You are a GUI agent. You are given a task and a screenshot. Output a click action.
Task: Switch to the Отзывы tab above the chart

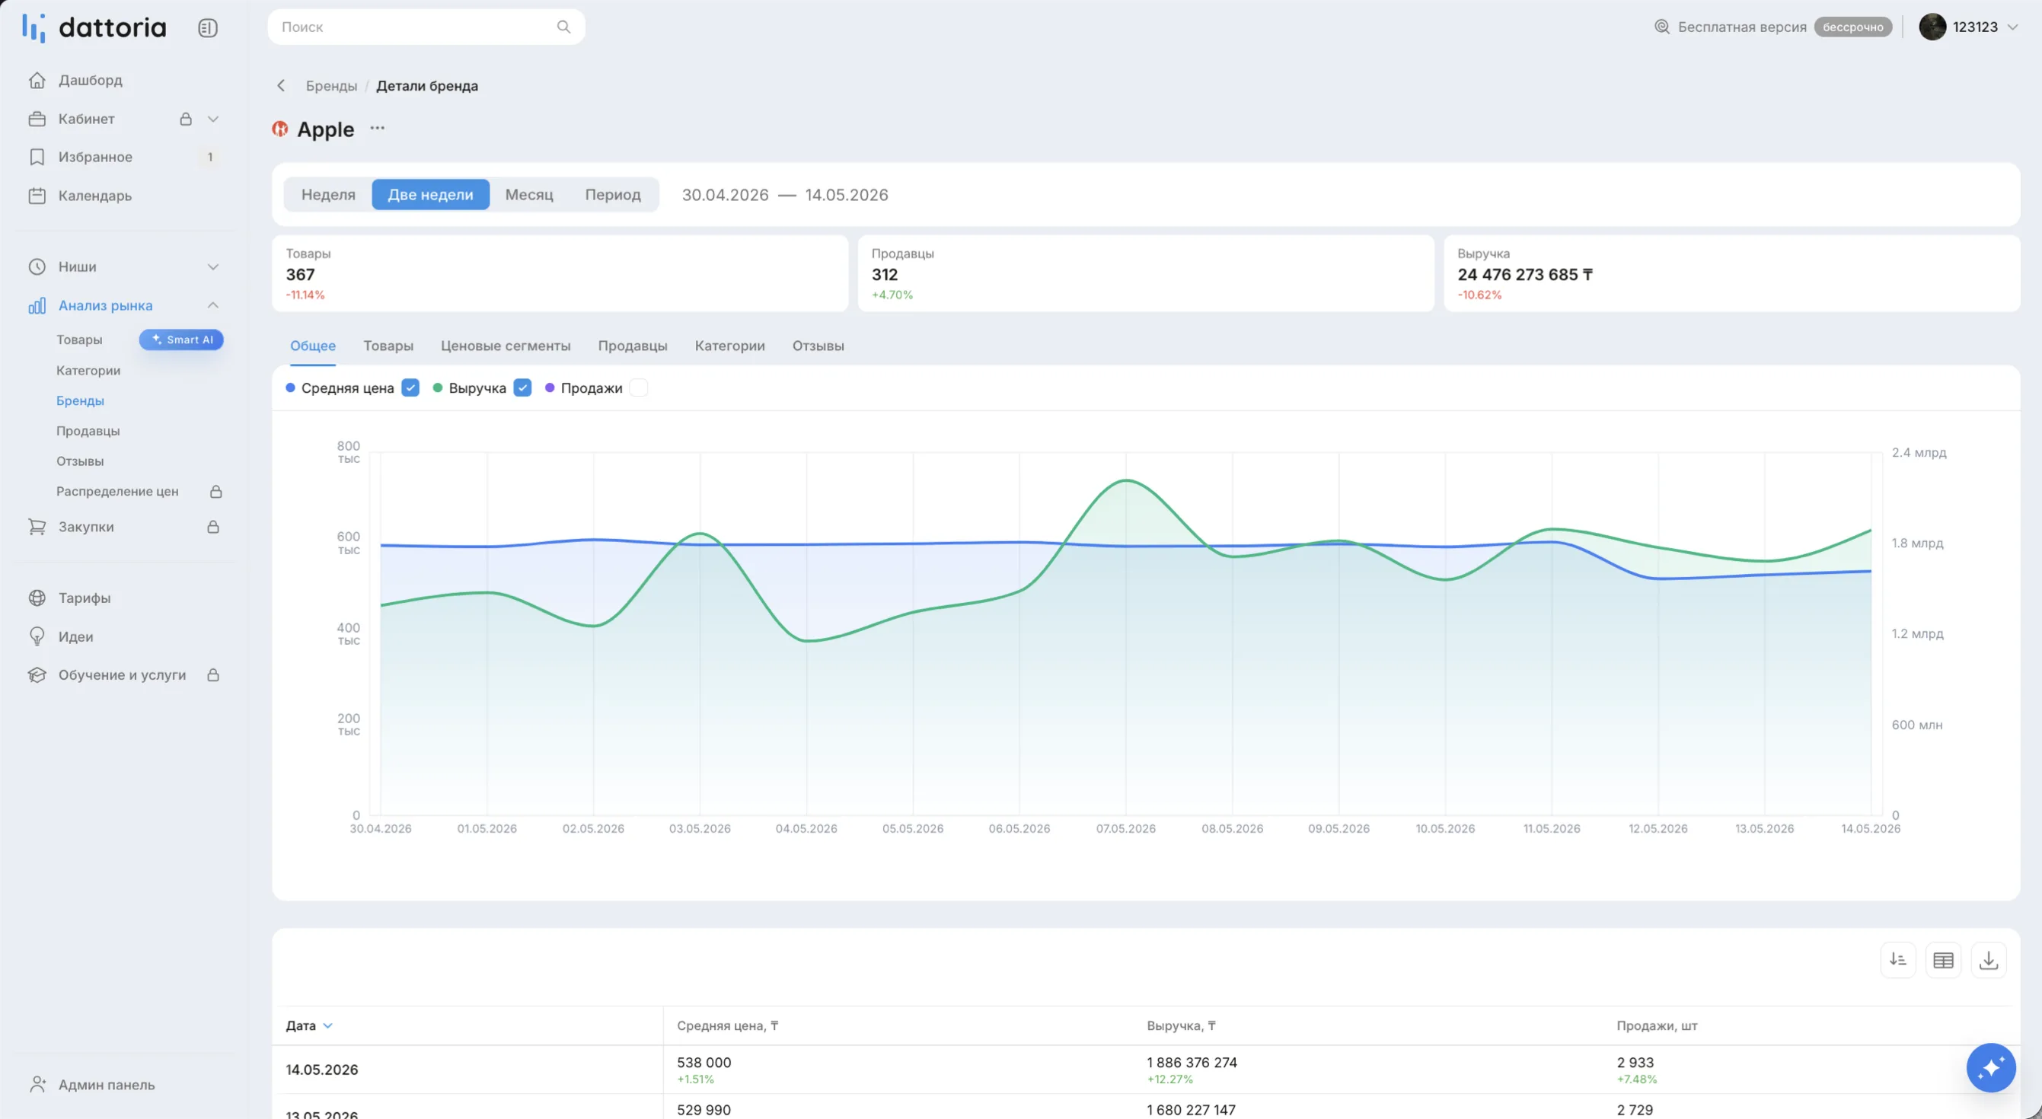[818, 346]
